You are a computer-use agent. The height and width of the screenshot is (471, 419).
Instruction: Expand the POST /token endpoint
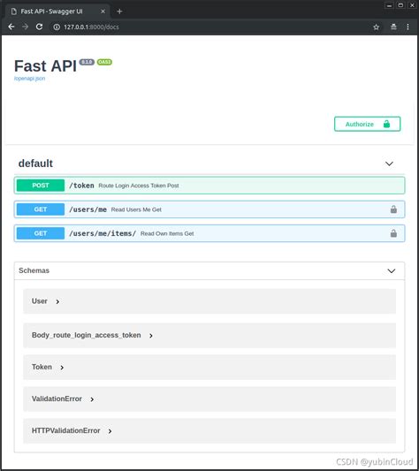pyautogui.click(x=209, y=186)
